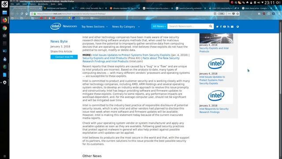Open Facts about The New Security Research Findings link
This screenshot has height=159, width=282.
point(131,60)
